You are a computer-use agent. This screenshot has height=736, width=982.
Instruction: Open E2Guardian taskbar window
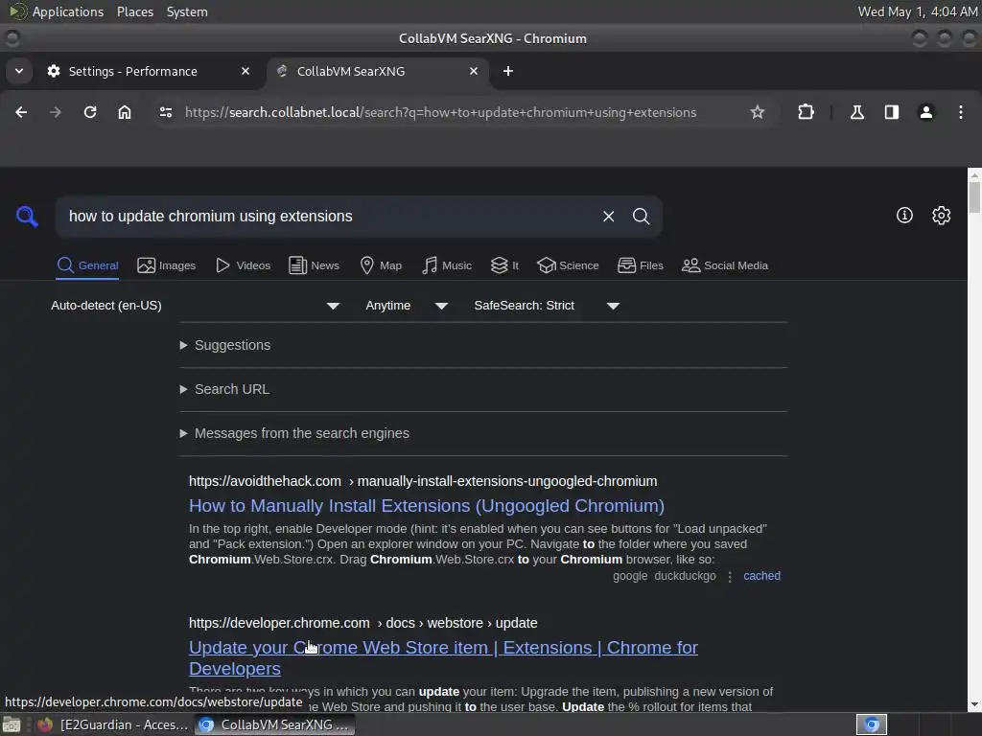pyautogui.click(x=113, y=724)
